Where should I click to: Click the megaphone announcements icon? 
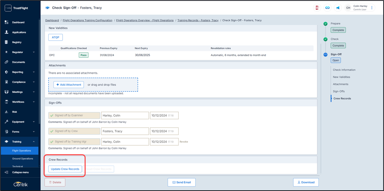(338, 8)
